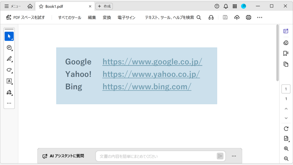Open the 編集 (Edit) menu
Image resolution: width=293 pixels, height=165 pixels.
tap(92, 17)
